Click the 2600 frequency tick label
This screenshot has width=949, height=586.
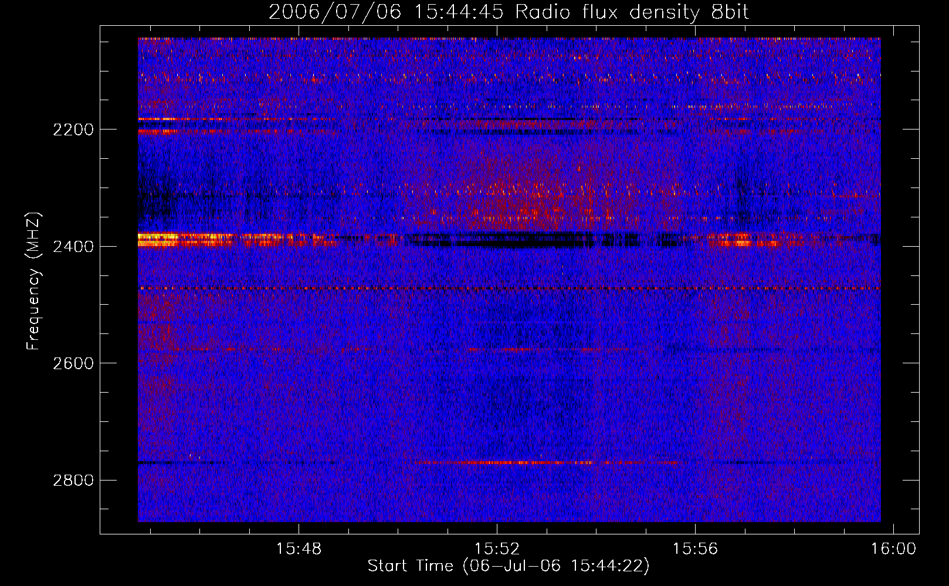click(x=73, y=363)
